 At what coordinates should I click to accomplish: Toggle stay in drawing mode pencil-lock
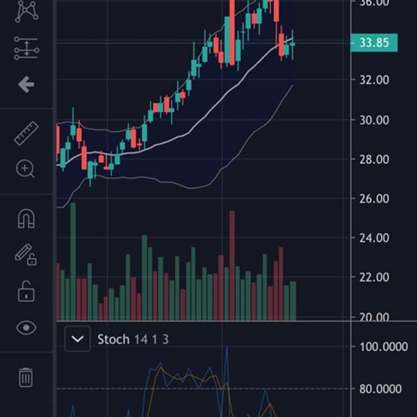tap(26, 255)
